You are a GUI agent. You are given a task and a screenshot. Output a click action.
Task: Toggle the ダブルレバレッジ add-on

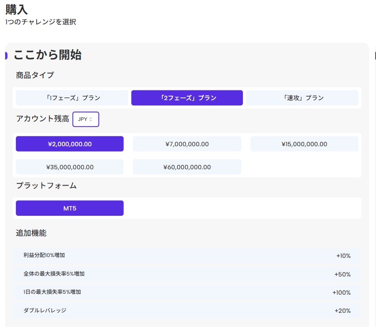point(187,311)
